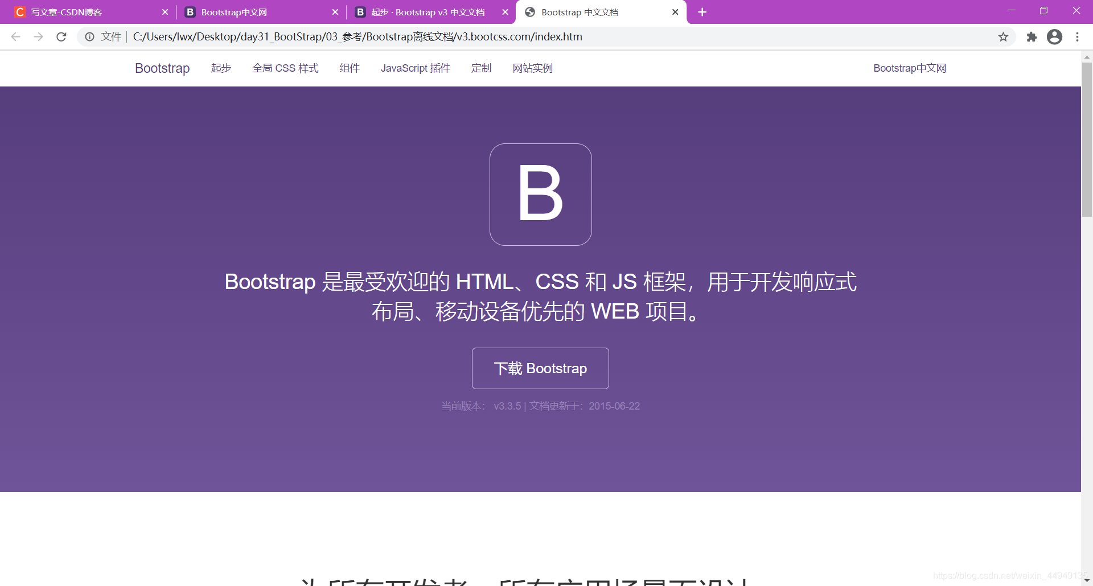Open the user profile avatar icon
This screenshot has height=586, width=1093.
coord(1054,37)
